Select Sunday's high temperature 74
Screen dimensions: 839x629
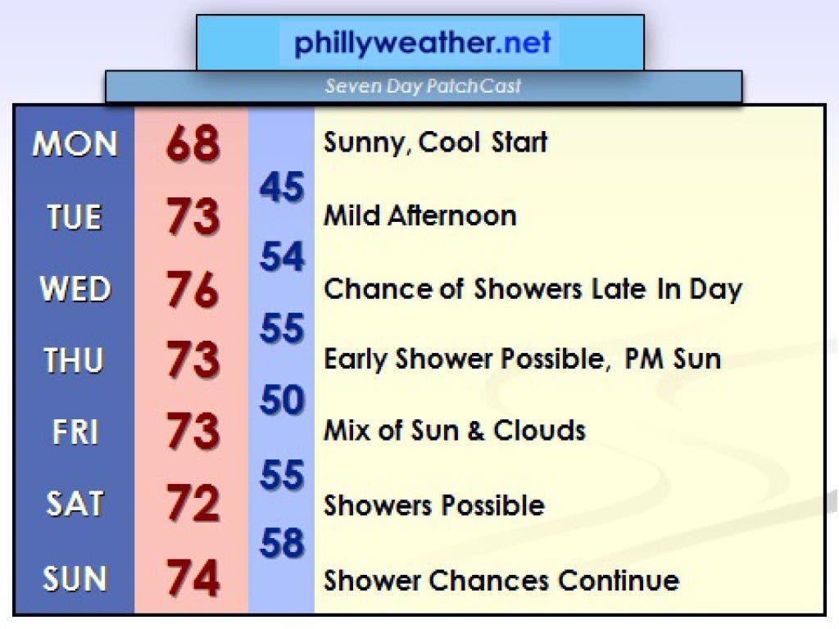193,578
